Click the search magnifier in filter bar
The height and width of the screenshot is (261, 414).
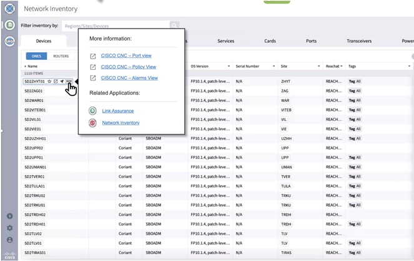(x=174, y=26)
